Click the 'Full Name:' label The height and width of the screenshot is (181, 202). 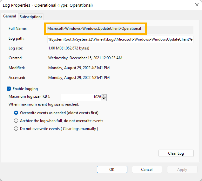click(x=17, y=29)
